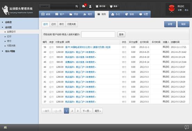Click timestamp 2013-5-3 20:23
Viewport: 192px width, 131px height.
point(178,102)
